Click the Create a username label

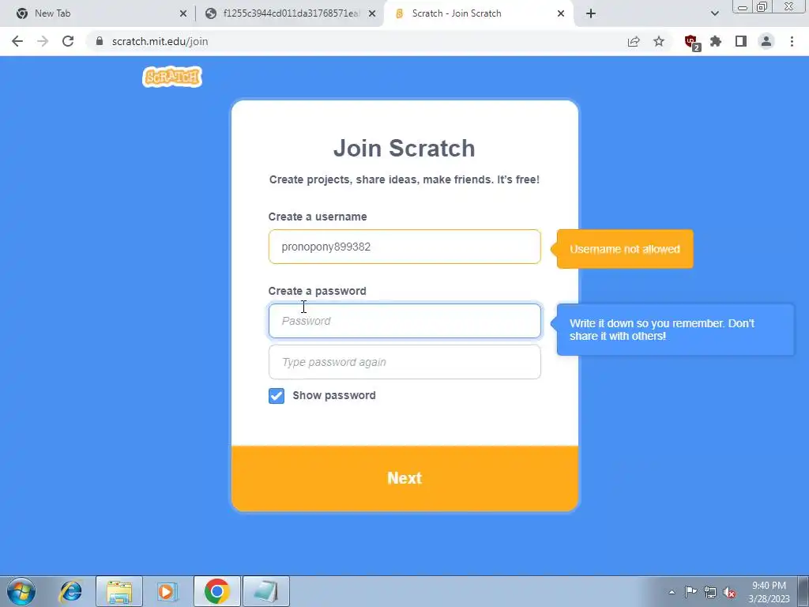point(318,217)
